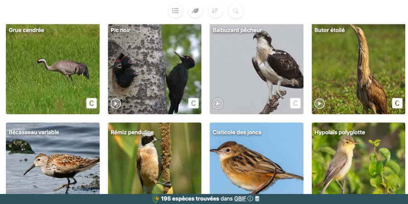The image size is (408, 204).
Task: Open the Bécasseau variable species card
Action: 53,158
